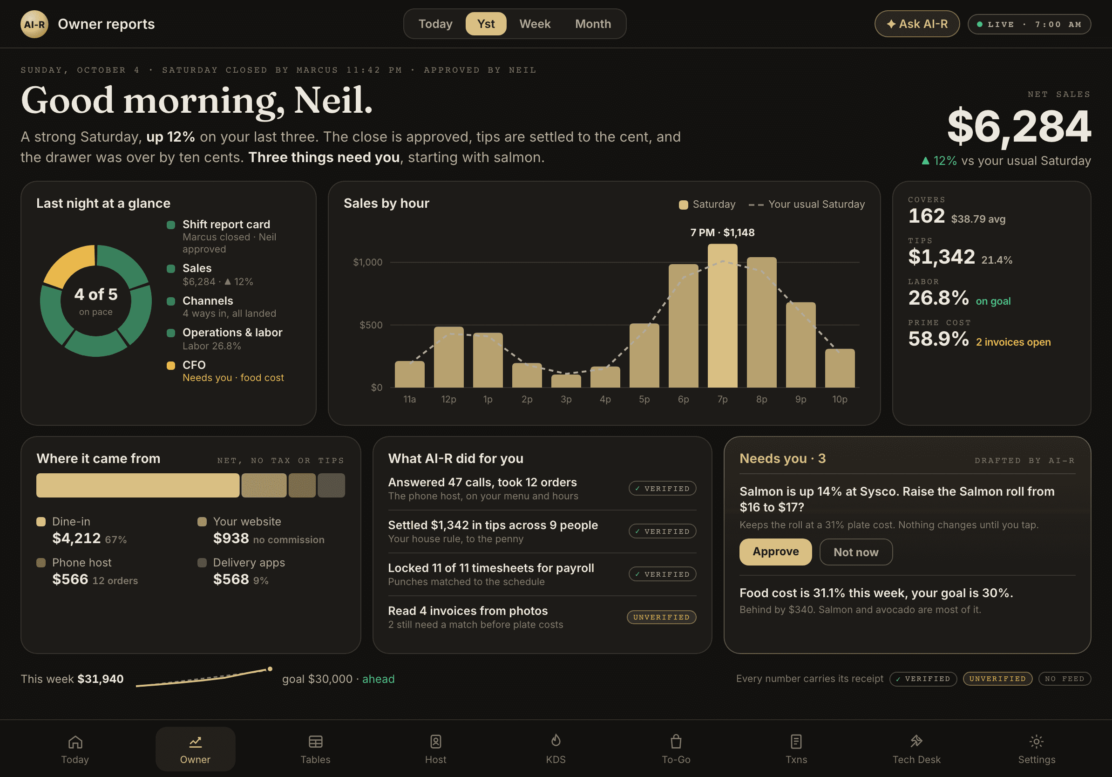Open the Host icon in bottom navigation
Screen dimensions: 1112x777
point(435,742)
